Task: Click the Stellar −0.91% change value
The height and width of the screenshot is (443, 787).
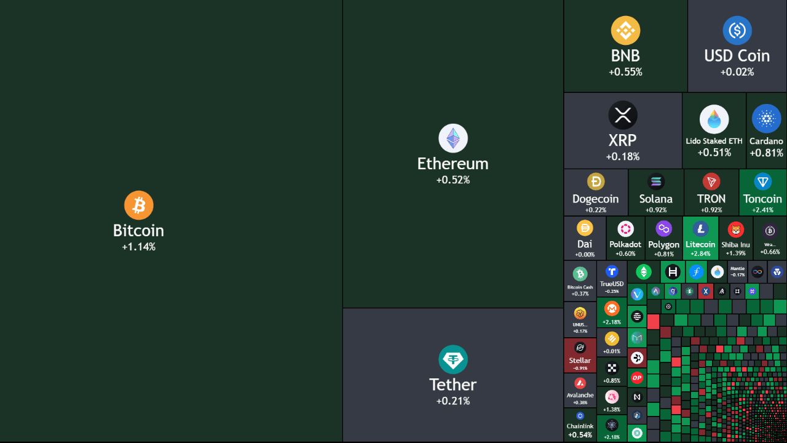Action: pos(580,368)
